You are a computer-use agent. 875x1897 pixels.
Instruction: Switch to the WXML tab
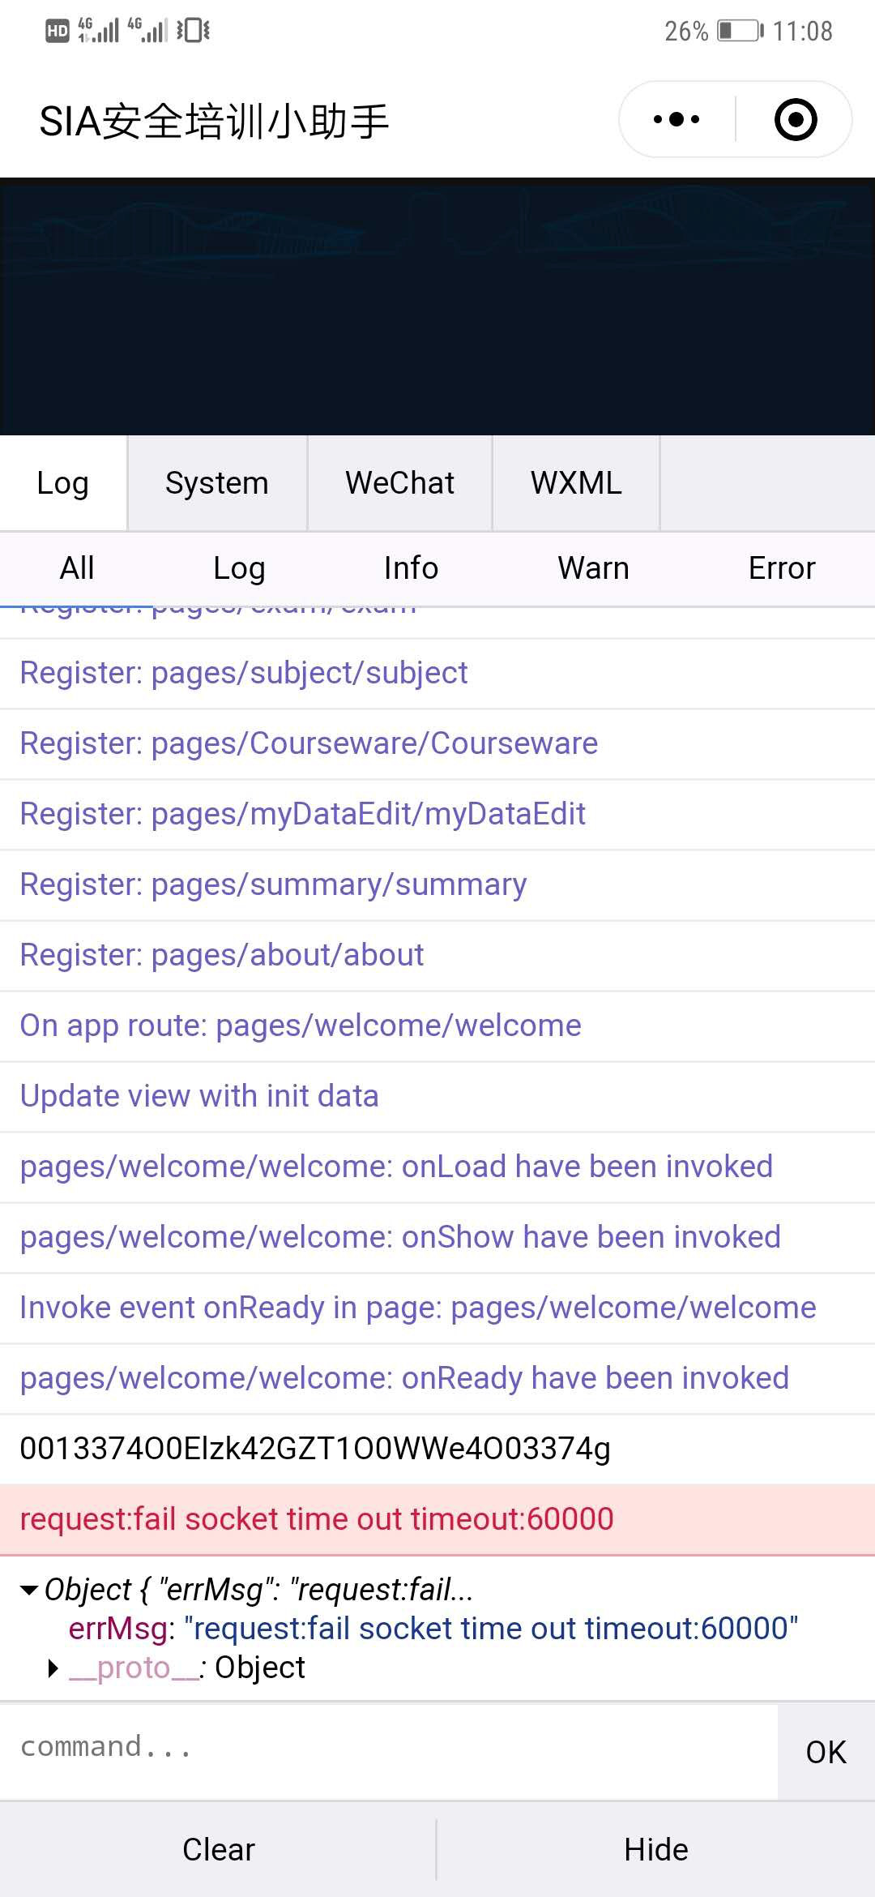(576, 483)
